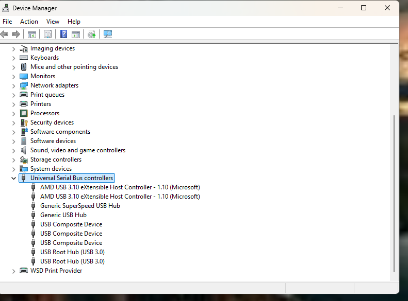Image resolution: width=408 pixels, height=301 pixels.
Task: Select the first USB Composite Device
Action: pos(71,224)
